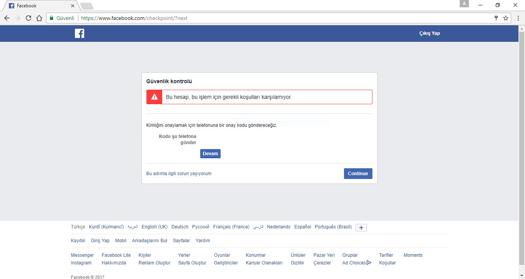The image size is (525, 279).
Task: Open the Koşullar link
Action: coord(387,263)
